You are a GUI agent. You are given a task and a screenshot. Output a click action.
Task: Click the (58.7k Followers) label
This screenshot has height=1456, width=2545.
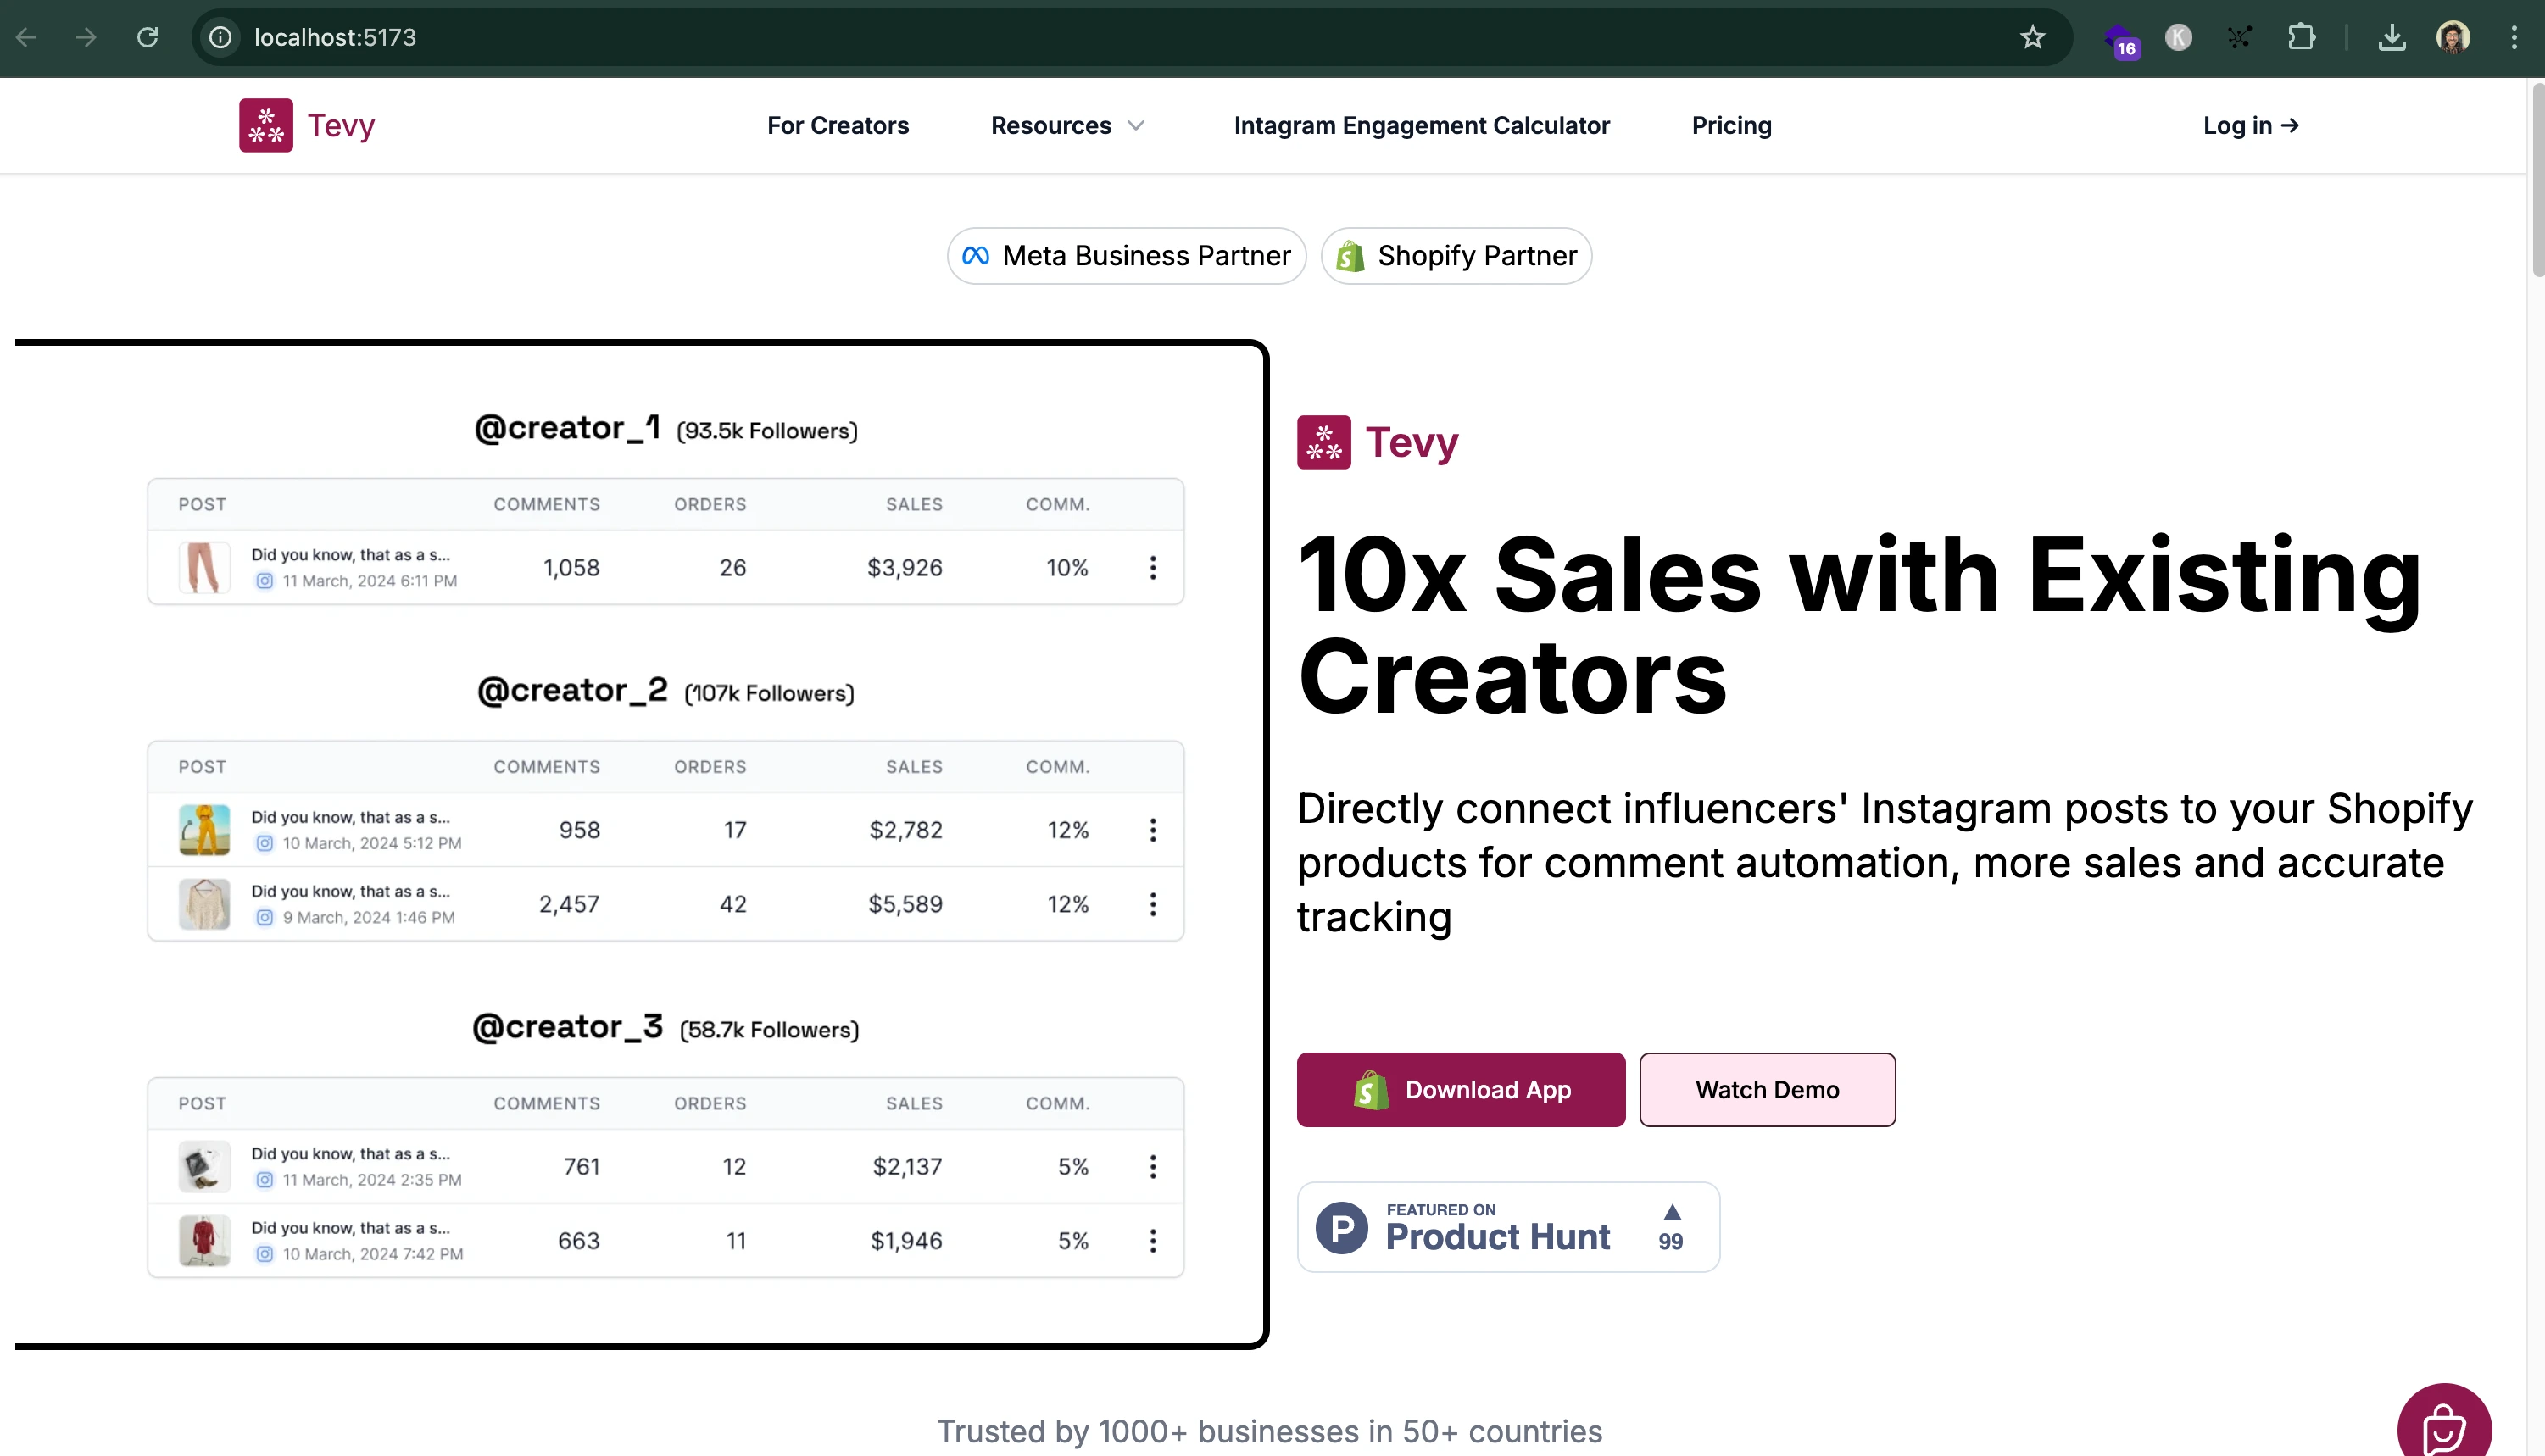click(769, 1030)
